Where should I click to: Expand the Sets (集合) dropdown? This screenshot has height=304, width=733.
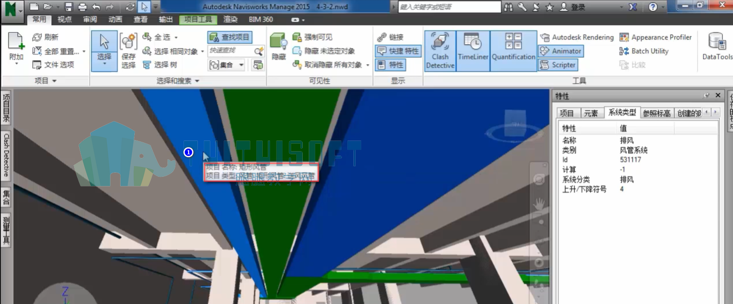[241, 65]
